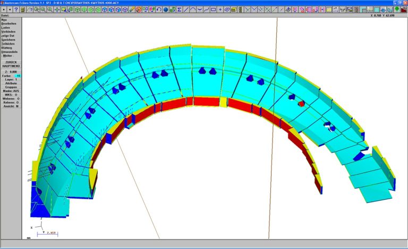Select the Speichern menu entry
Image resolution: width=408 pixels, height=249 pixels.
tap(8, 40)
